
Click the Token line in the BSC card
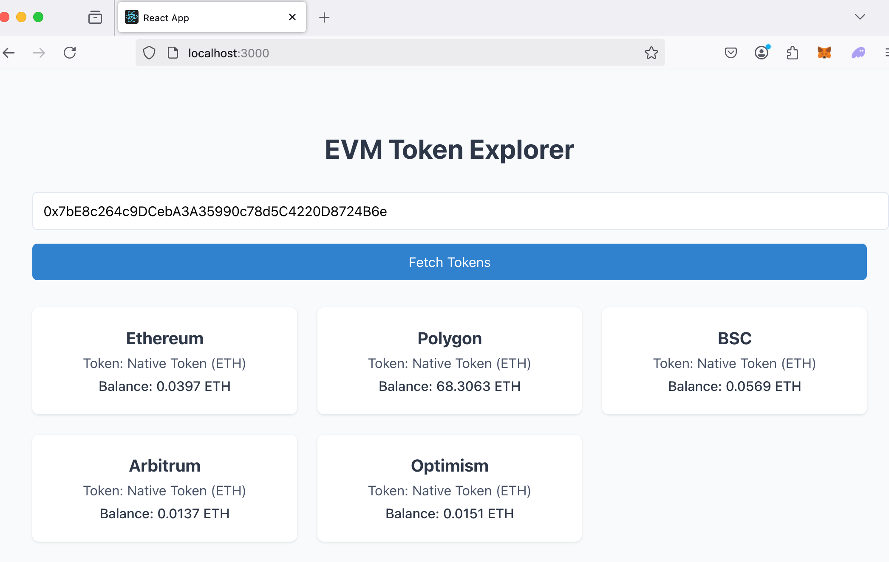(x=735, y=363)
